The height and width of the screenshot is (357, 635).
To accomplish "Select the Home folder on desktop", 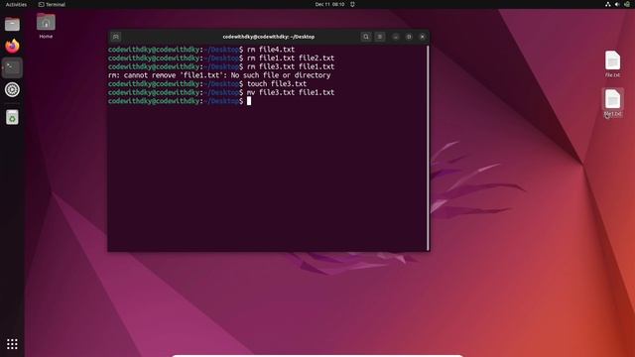I will point(46,26).
